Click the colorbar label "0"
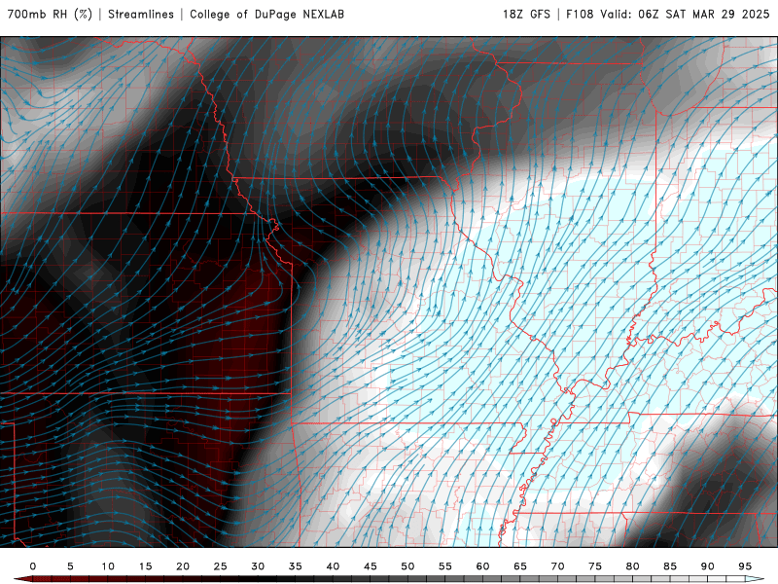 (x=33, y=566)
